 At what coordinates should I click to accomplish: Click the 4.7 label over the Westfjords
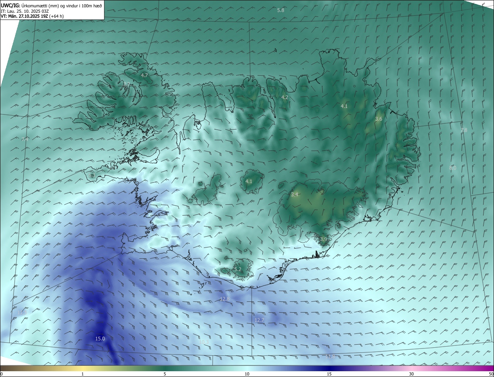[144, 75]
